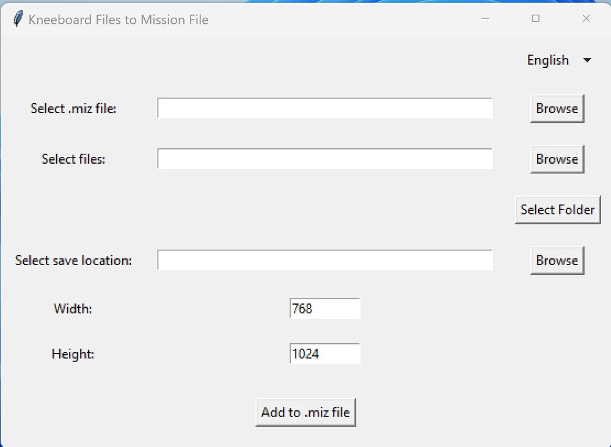Click the Height field showing 1024
The image size is (611, 447).
click(324, 354)
